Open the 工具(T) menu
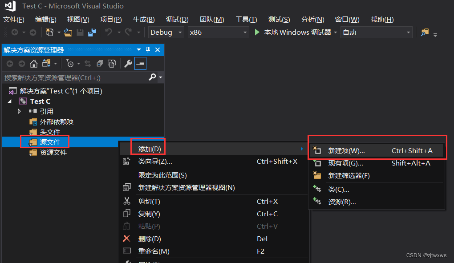 (246, 20)
